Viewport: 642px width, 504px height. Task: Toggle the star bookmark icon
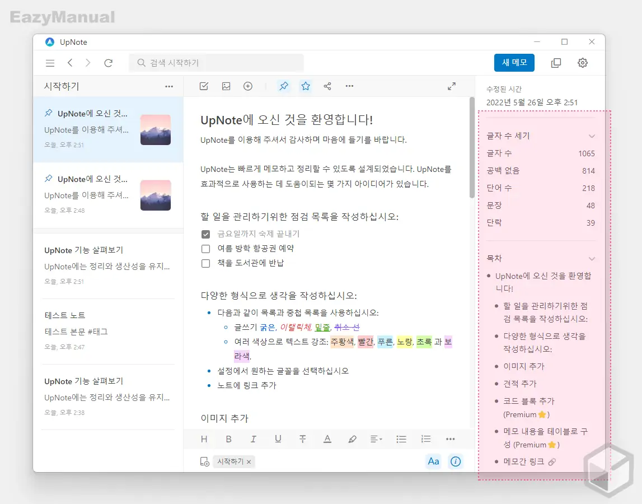coord(306,86)
